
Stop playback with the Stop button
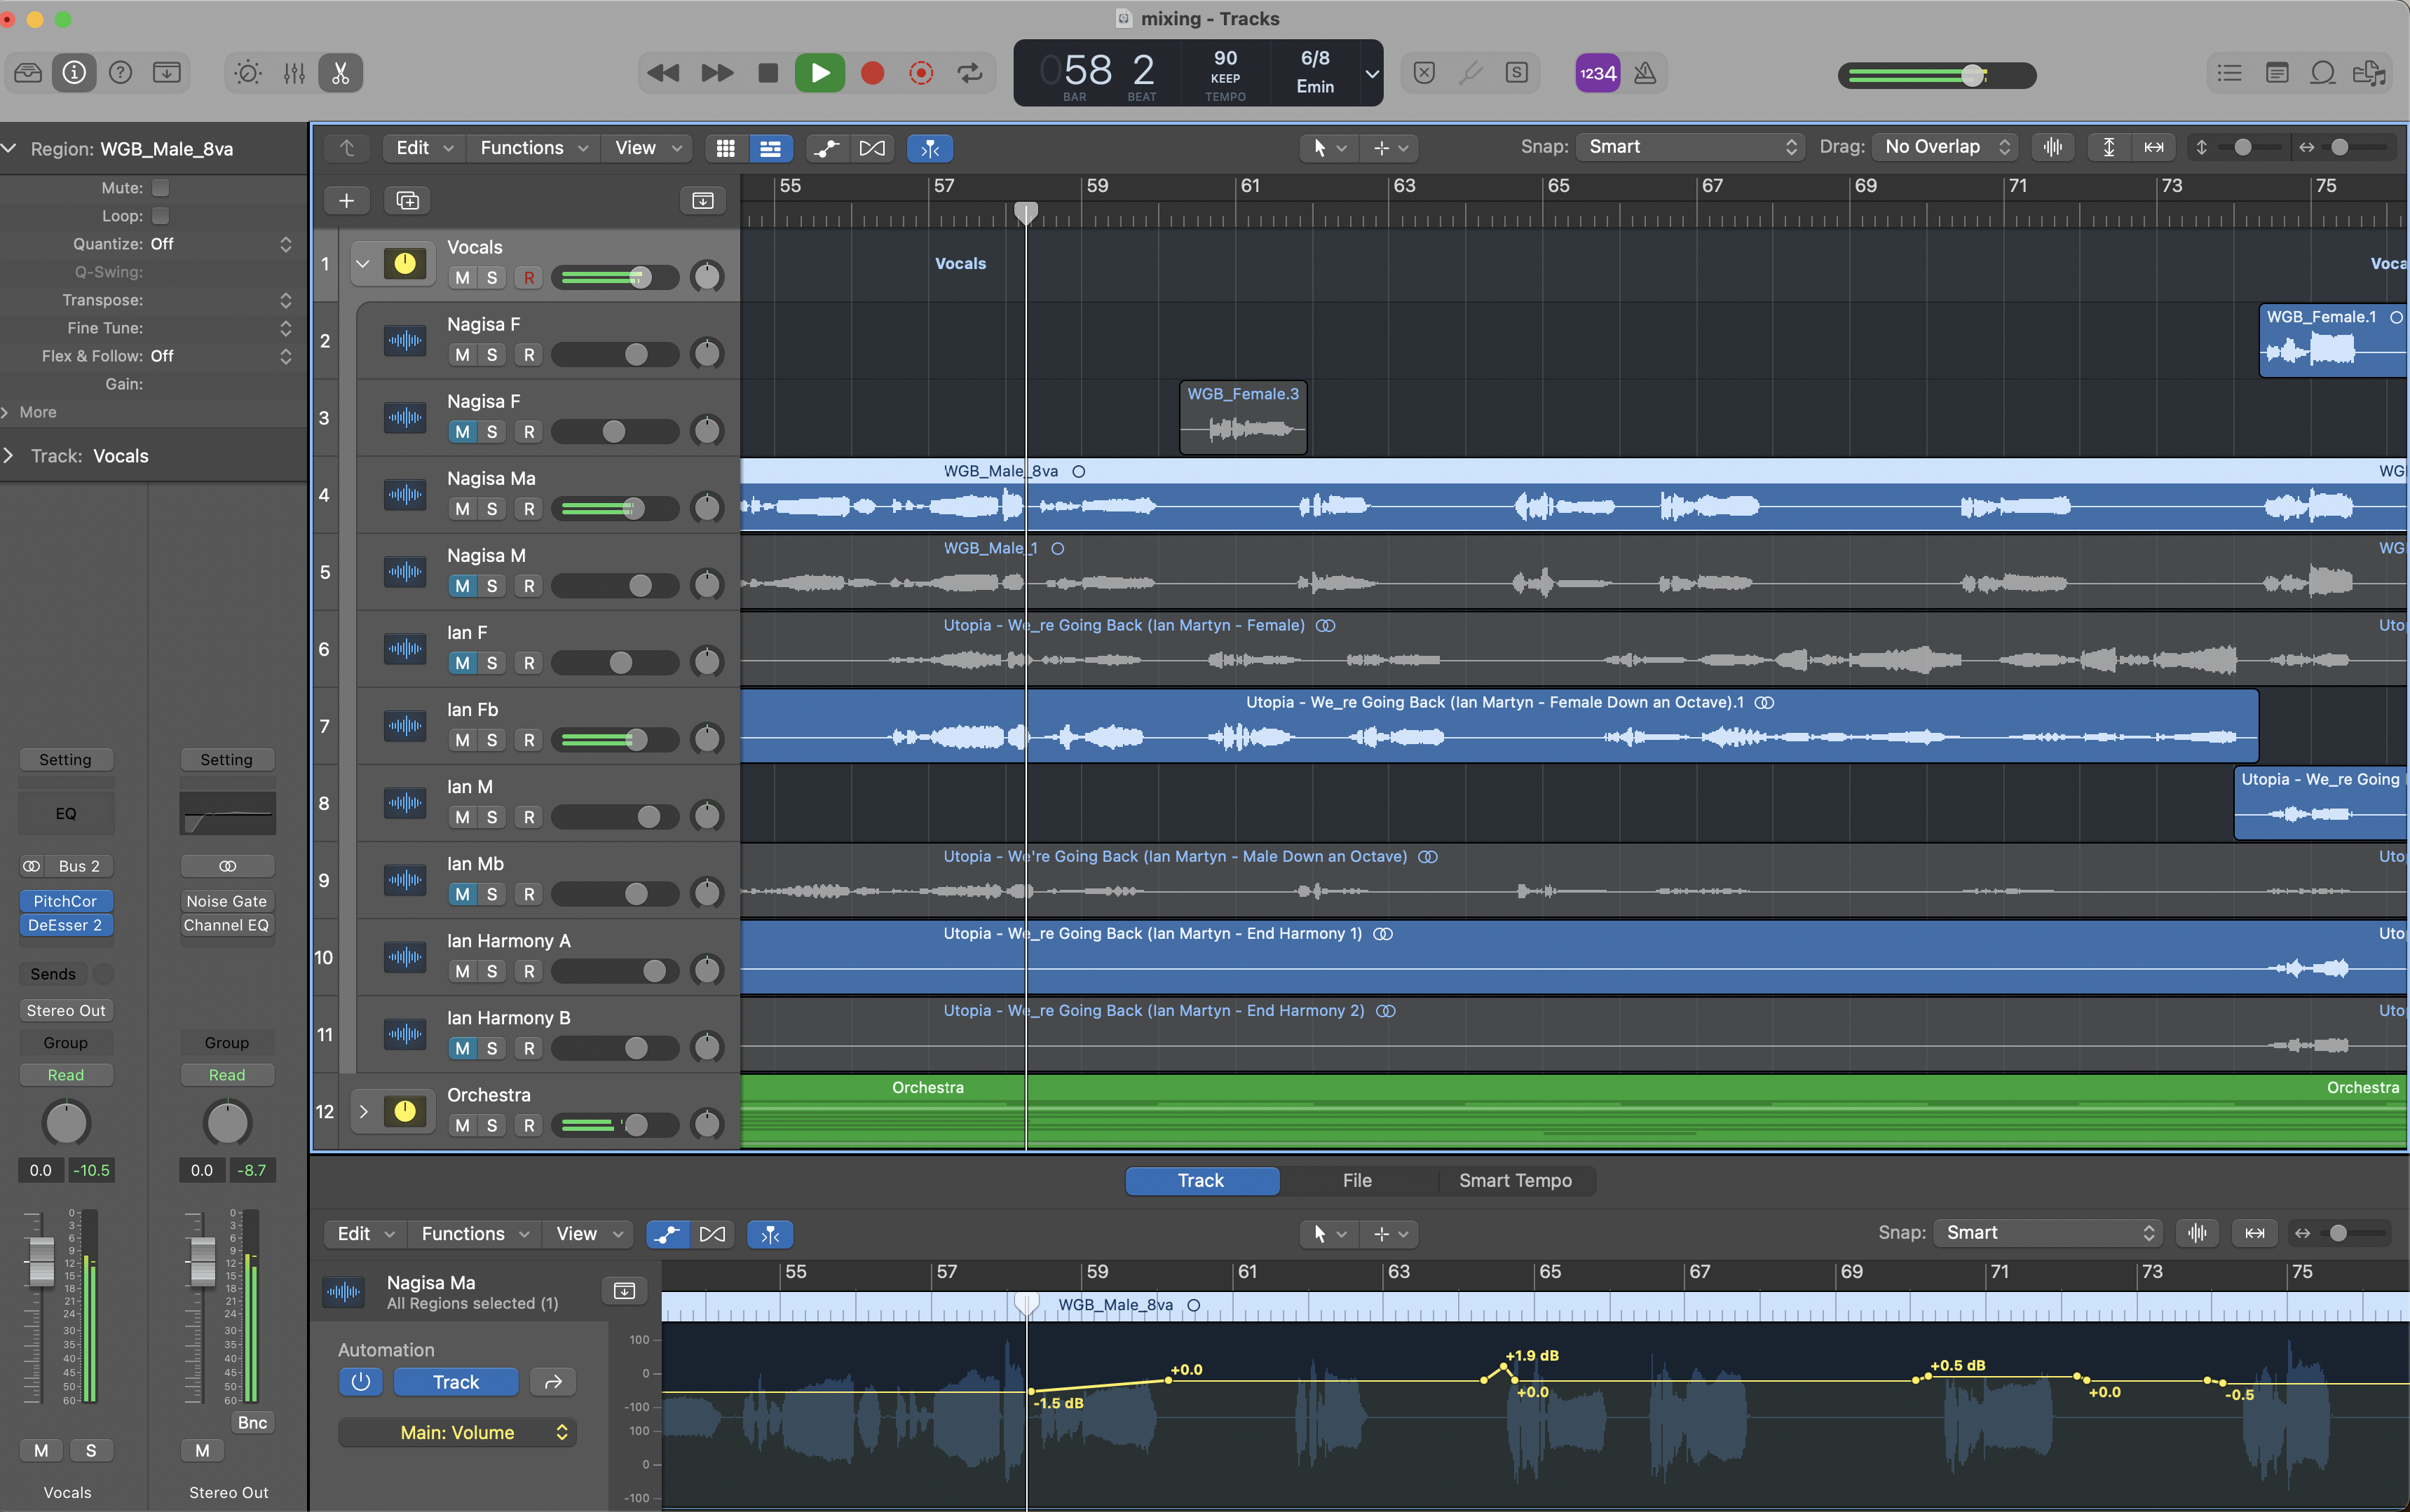point(768,73)
